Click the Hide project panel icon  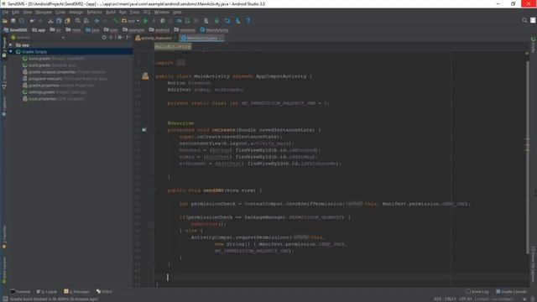[x=128, y=37]
